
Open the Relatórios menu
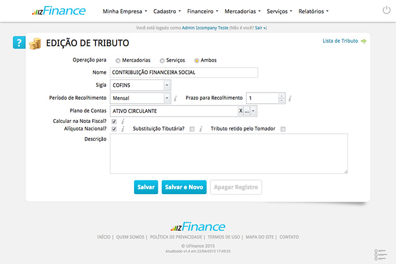coord(313,11)
